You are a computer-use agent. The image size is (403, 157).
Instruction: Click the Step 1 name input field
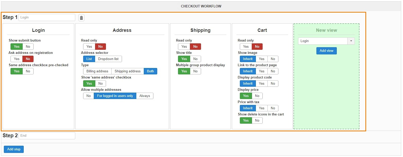(x=47, y=17)
